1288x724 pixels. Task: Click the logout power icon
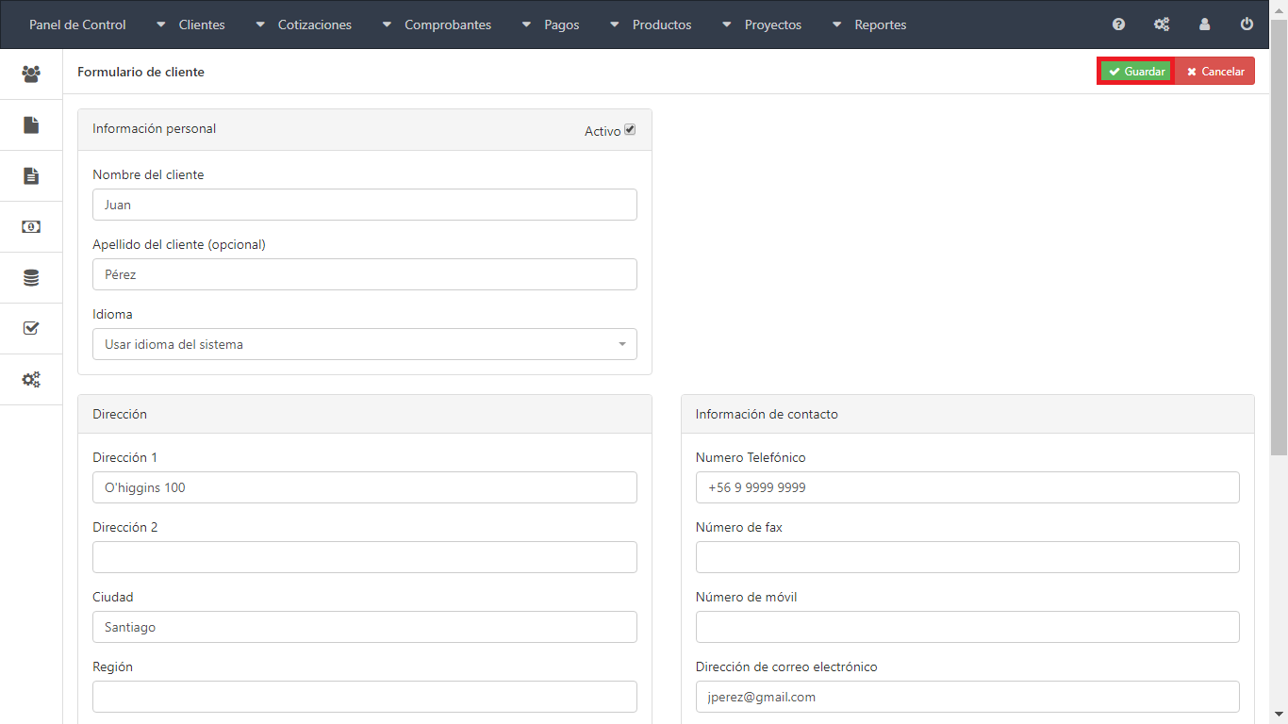point(1247,25)
